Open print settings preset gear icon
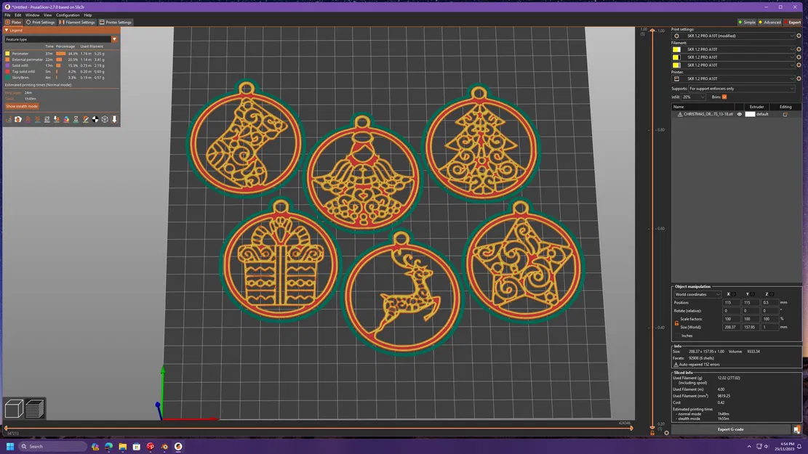This screenshot has width=808, height=454. point(799,36)
